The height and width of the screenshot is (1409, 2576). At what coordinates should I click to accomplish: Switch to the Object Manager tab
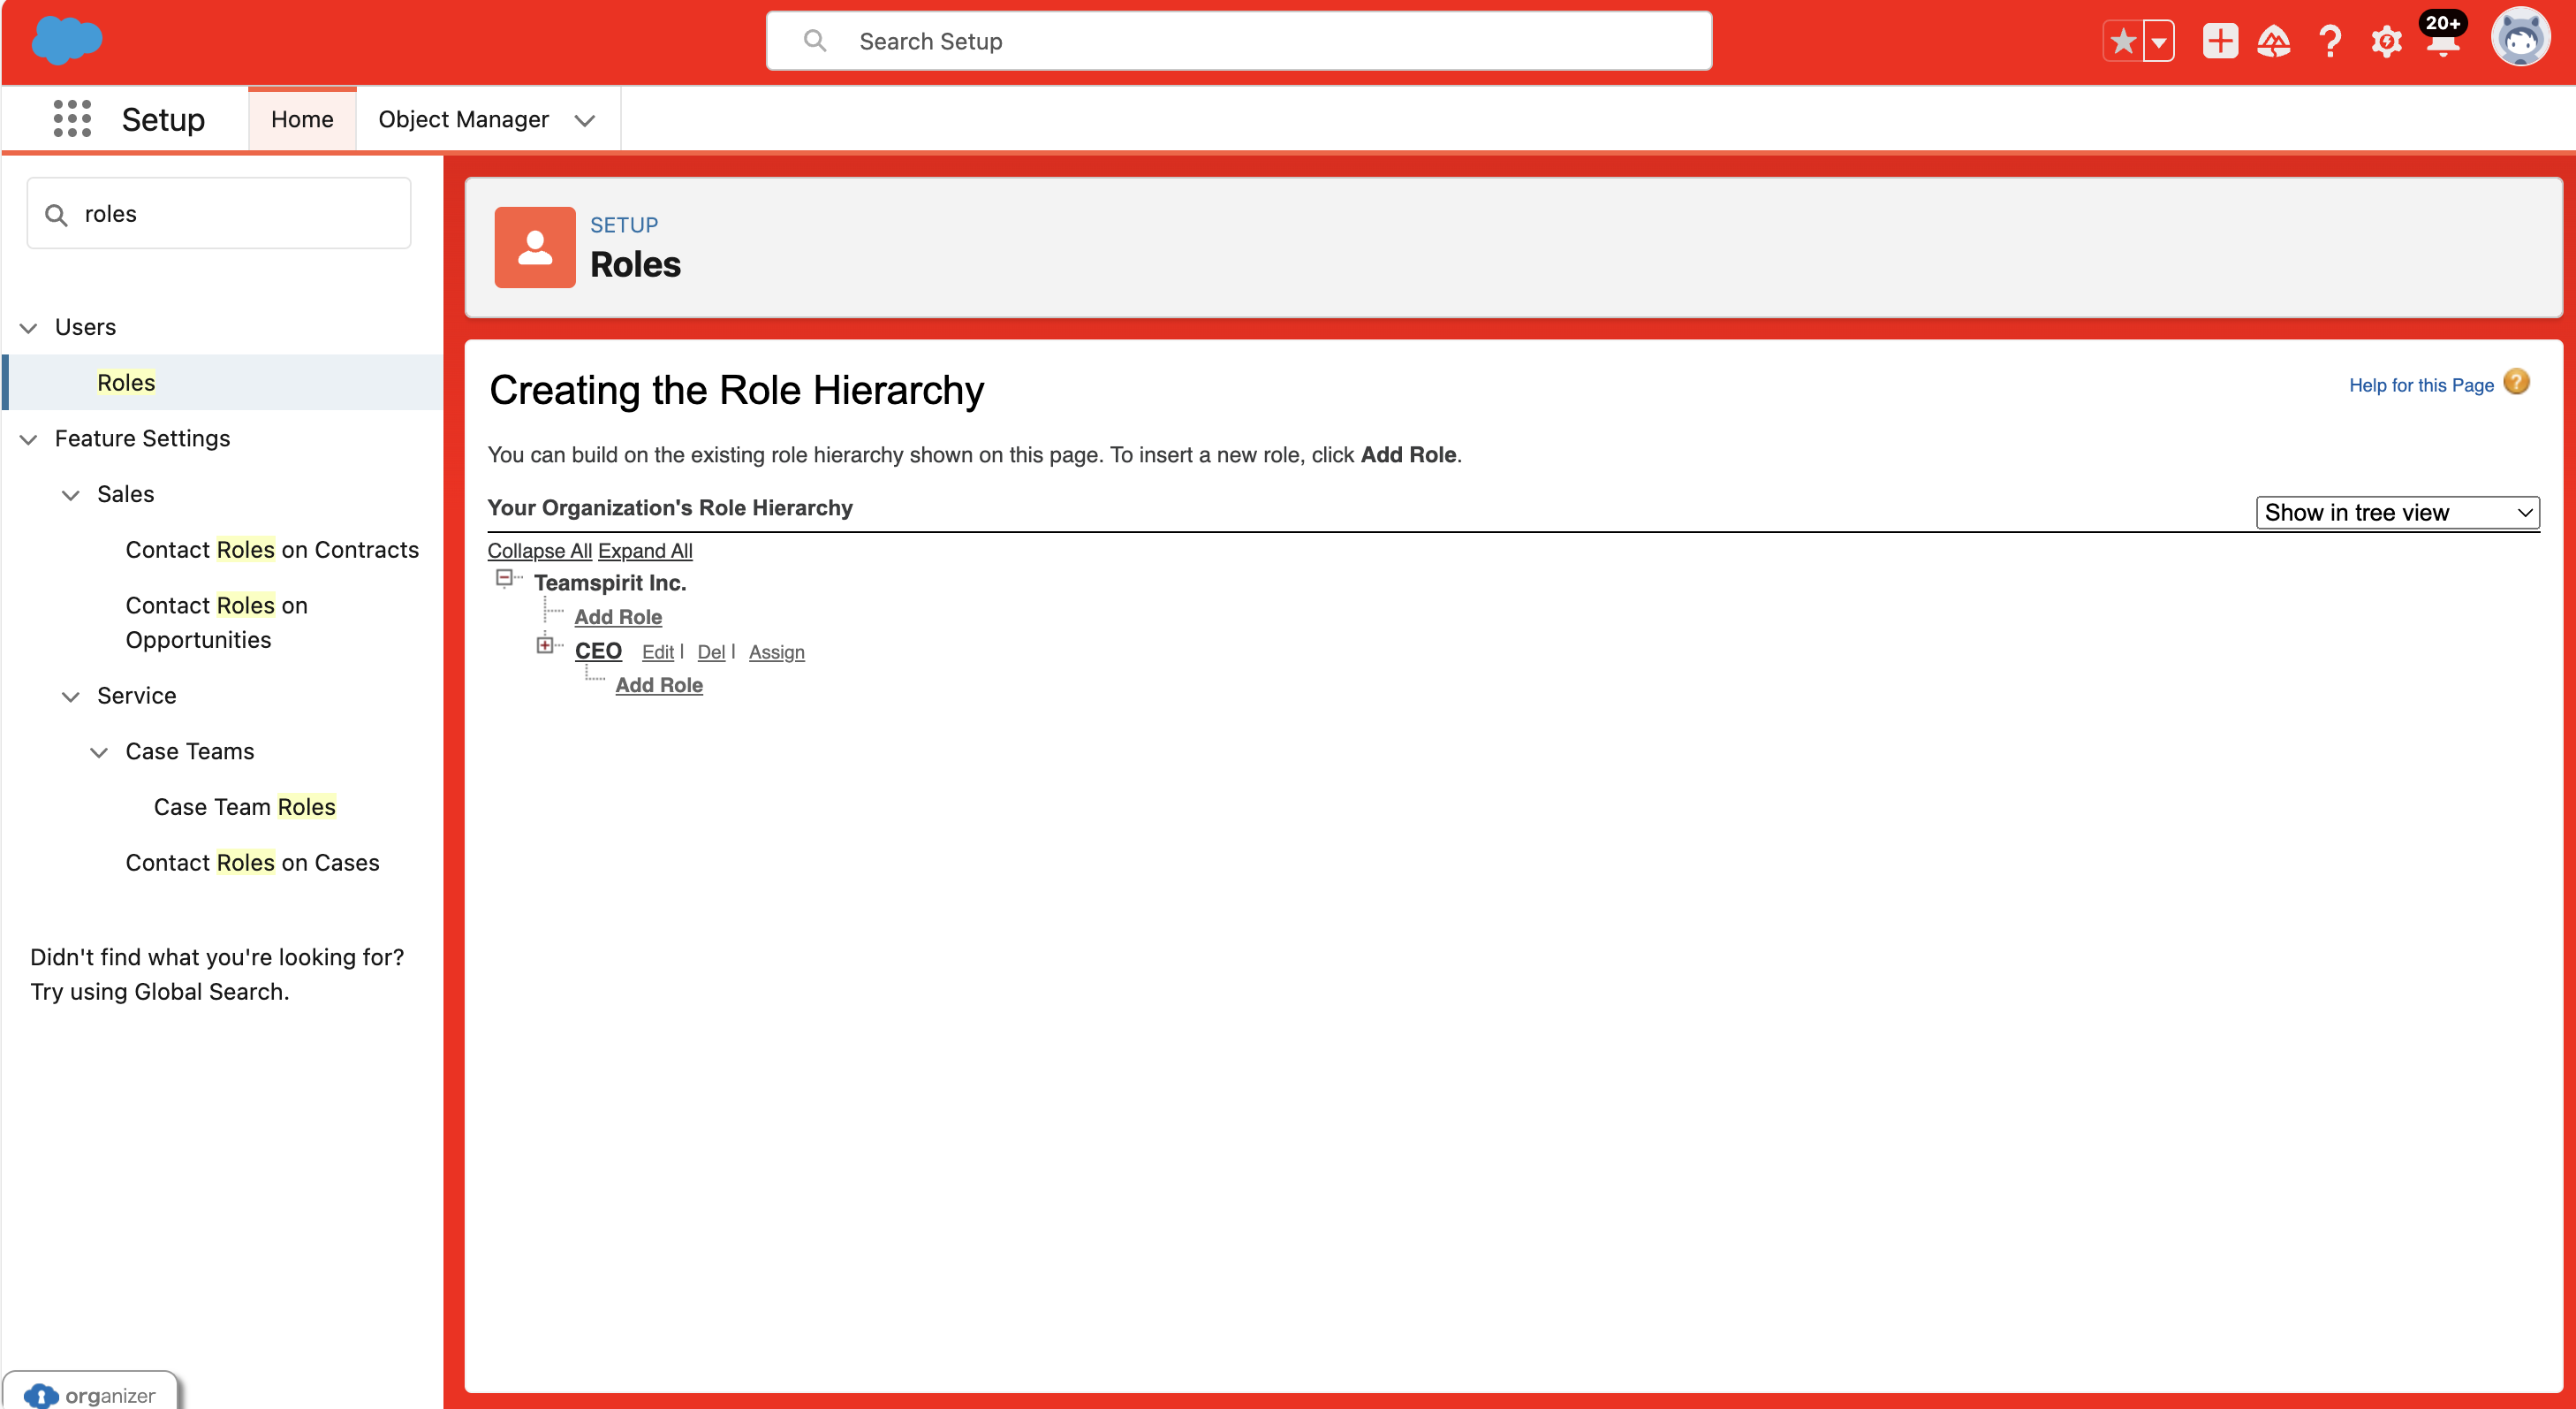coord(463,119)
